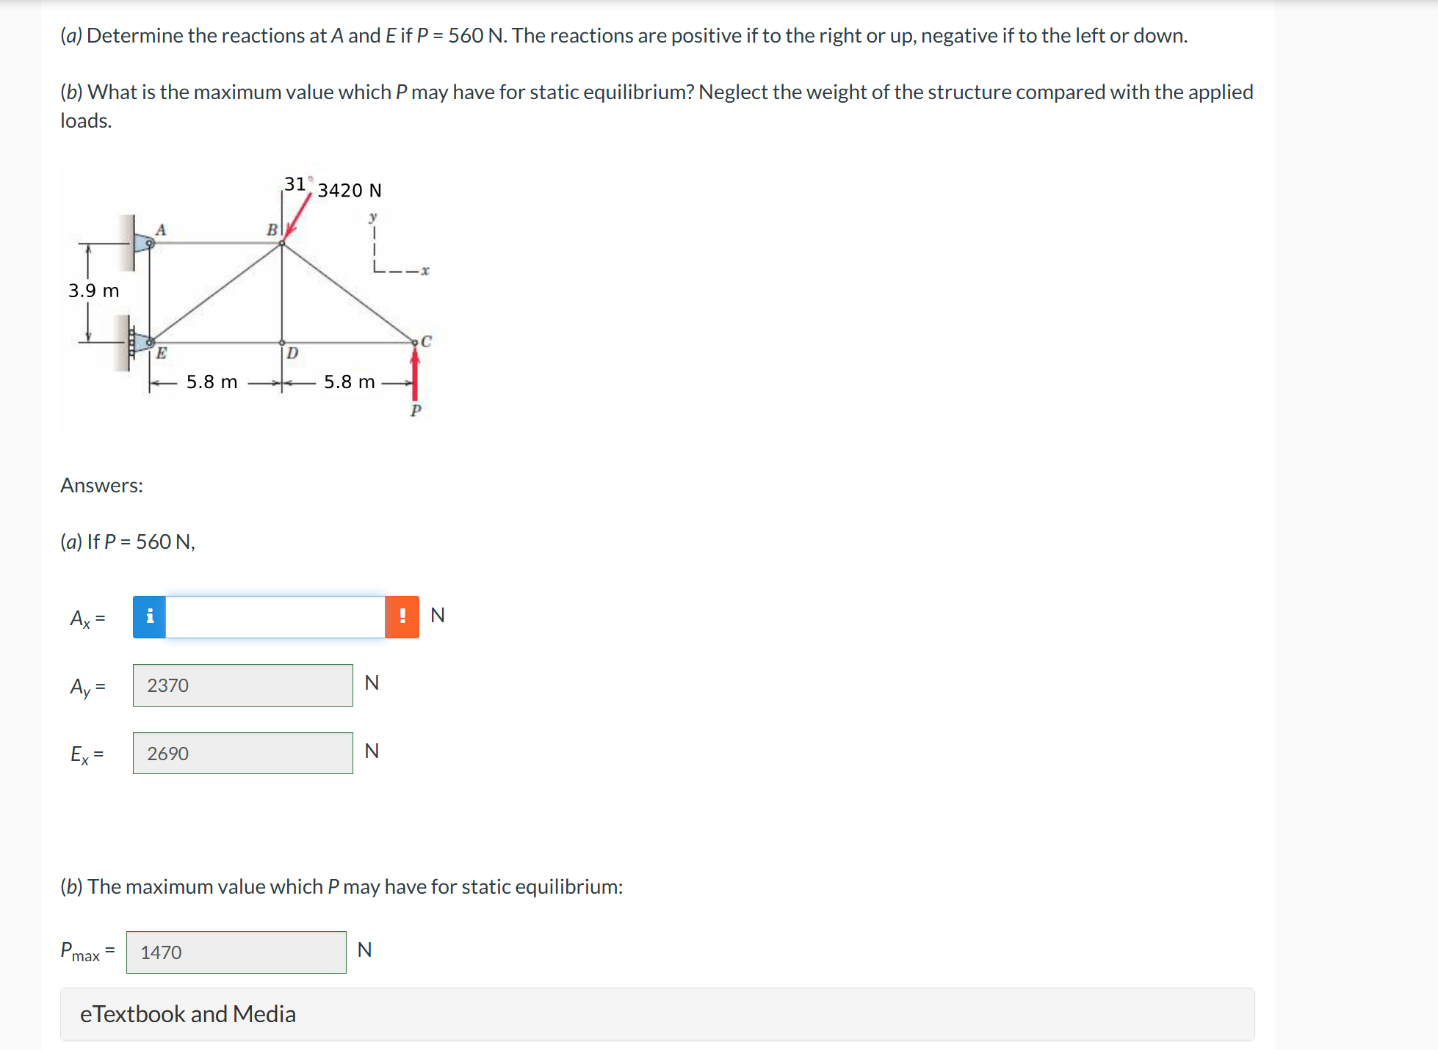The height and width of the screenshot is (1050, 1438).
Task: Select the graded Pmax answer box
Action: point(236,952)
